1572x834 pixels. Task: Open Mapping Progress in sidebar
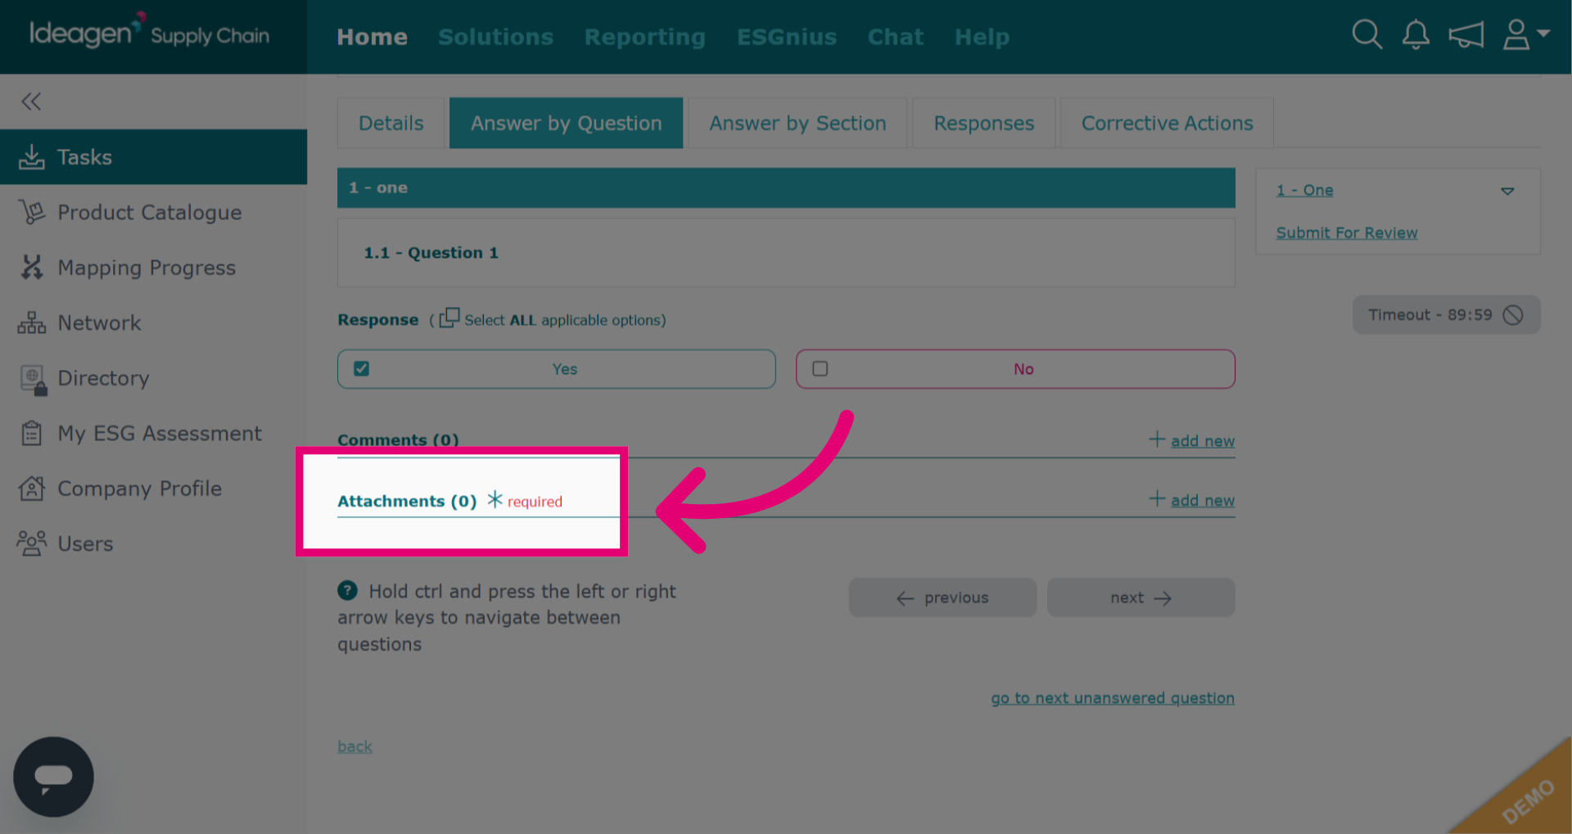tap(153, 268)
